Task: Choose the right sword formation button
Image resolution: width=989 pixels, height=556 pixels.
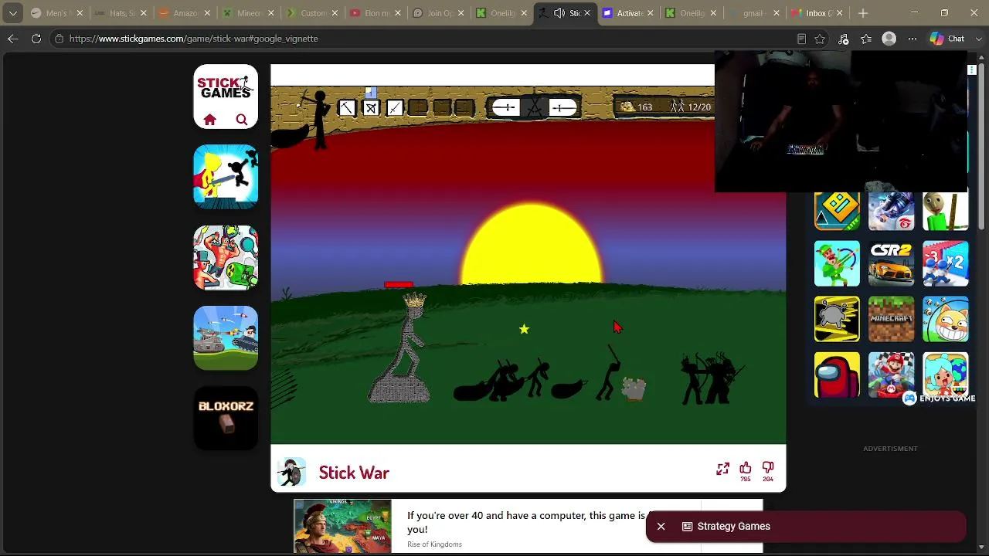Action: (562, 107)
